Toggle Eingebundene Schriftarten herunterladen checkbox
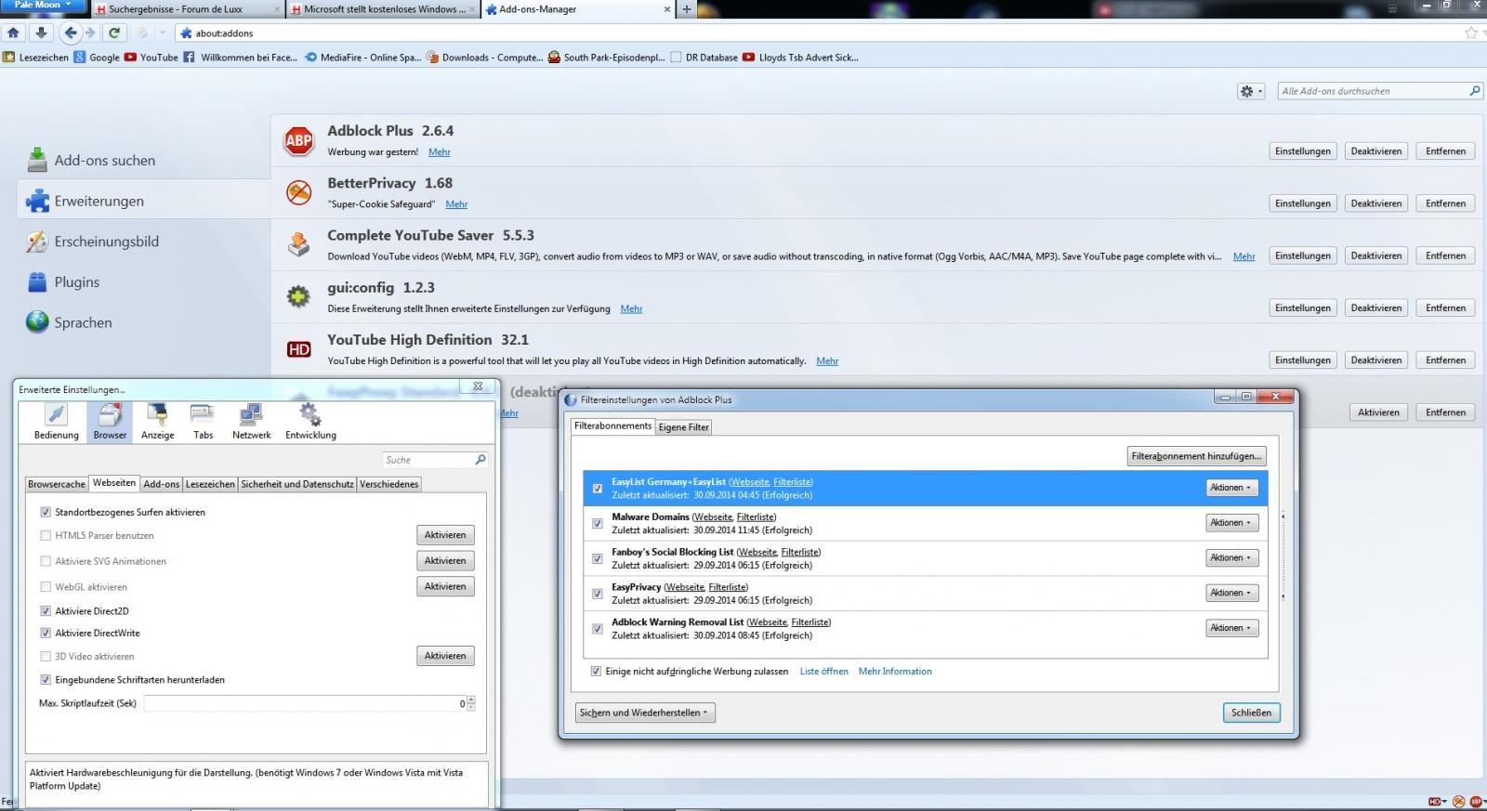 46,680
